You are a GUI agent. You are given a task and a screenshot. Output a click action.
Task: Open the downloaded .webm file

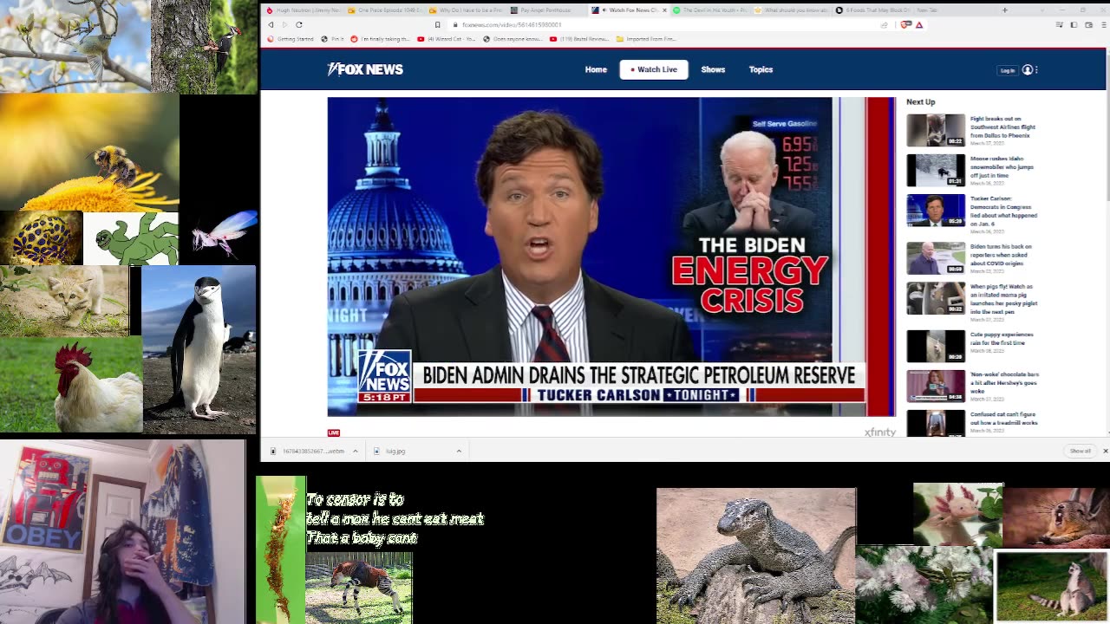(x=308, y=451)
